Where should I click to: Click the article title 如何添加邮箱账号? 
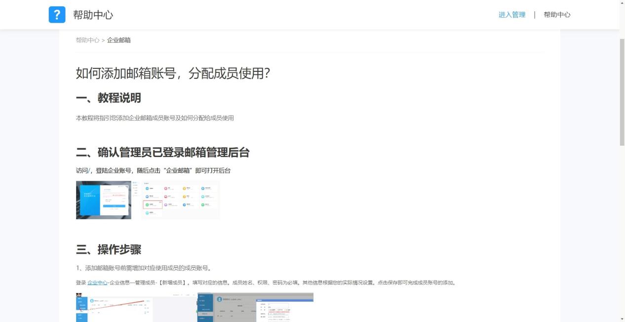click(x=173, y=73)
